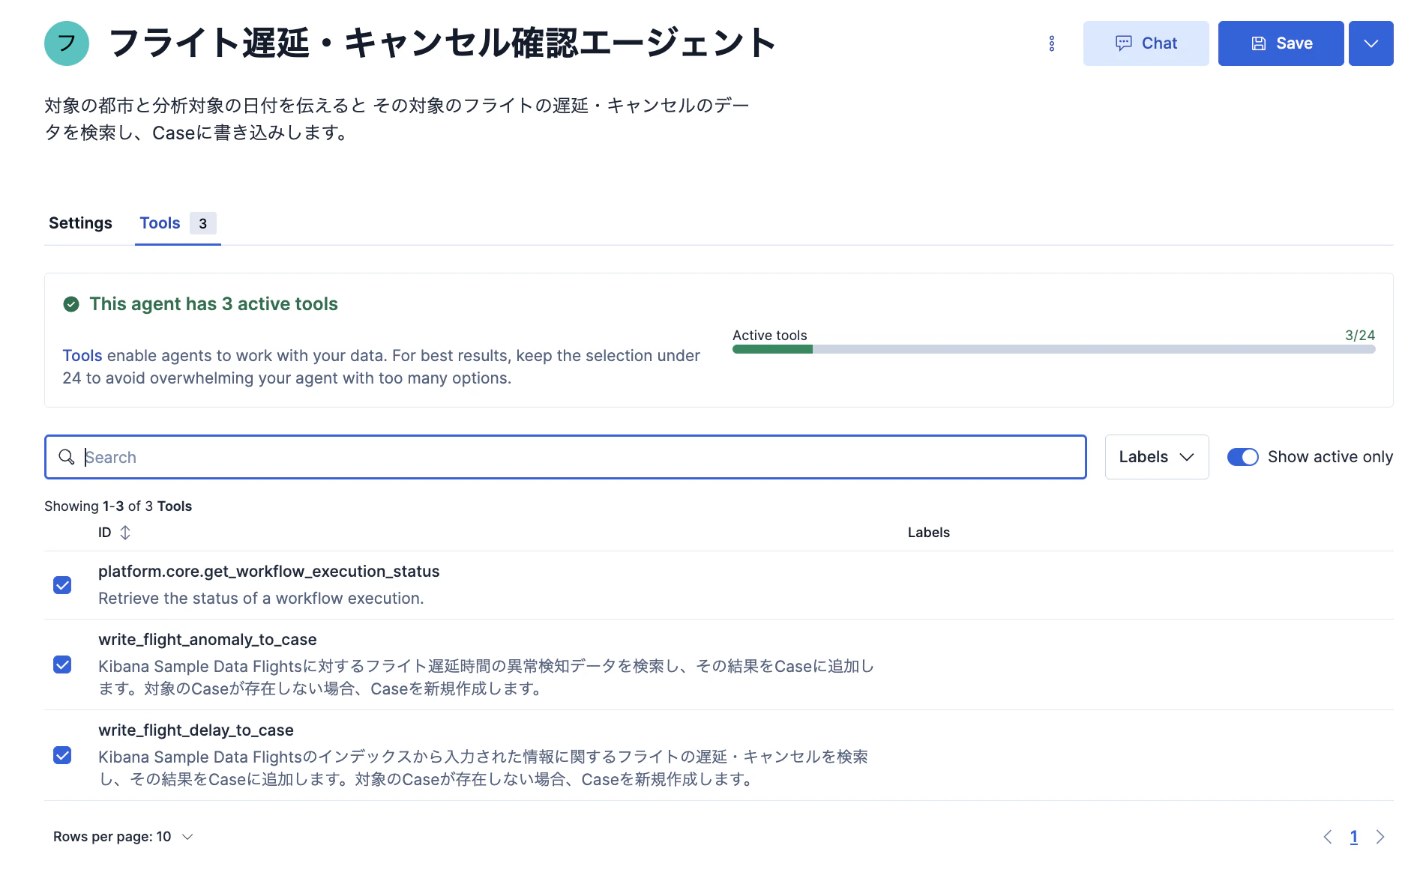Viewport: 1423px width, 881px height.
Task: Expand the Save options dropdown arrow
Action: click(x=1371, y=43)
